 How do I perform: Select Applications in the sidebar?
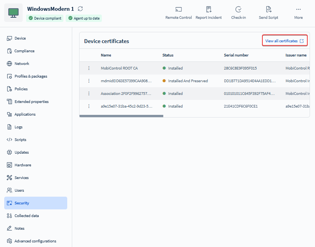tap(25, 114)
